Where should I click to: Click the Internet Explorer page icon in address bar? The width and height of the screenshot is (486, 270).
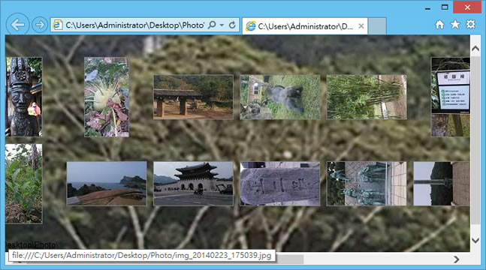click(x=57, y=25)
